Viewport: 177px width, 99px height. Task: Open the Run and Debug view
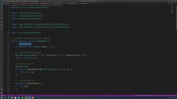[x=2, y=14]
